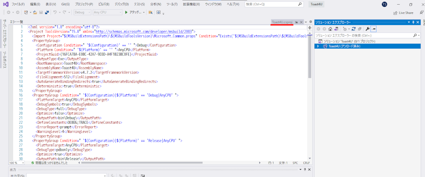Click Collapse All icon in Solution Explorer
This screenshot has width=425, height=177.
359,29
